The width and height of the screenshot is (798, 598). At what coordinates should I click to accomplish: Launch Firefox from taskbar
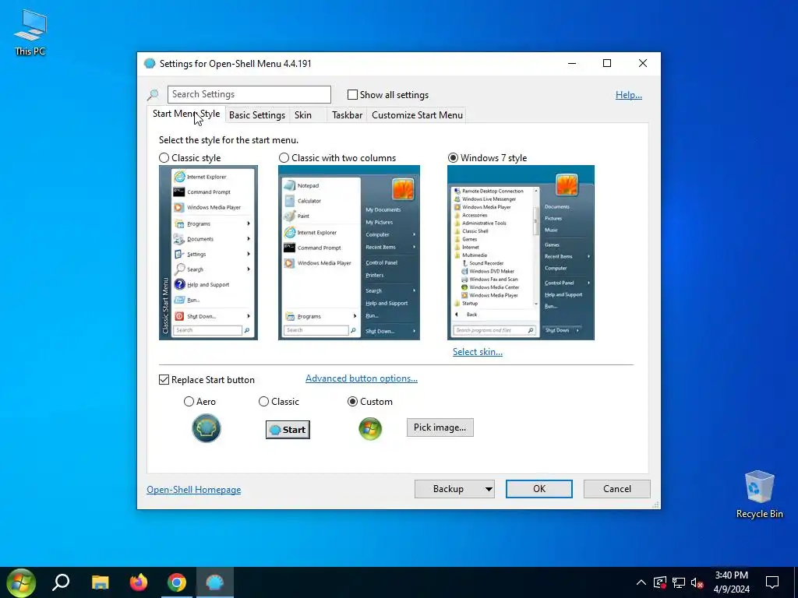139,582
